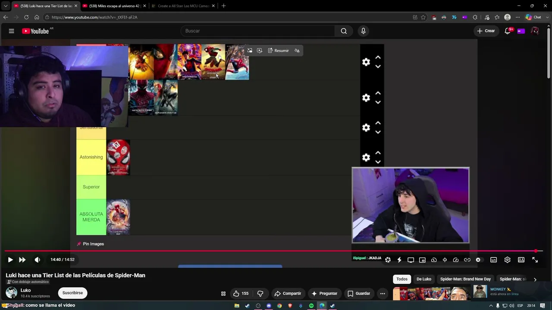Screen dimensions: 552x310
Task: Open the taskbar clock showing 20:14
Action: point(531,306)
